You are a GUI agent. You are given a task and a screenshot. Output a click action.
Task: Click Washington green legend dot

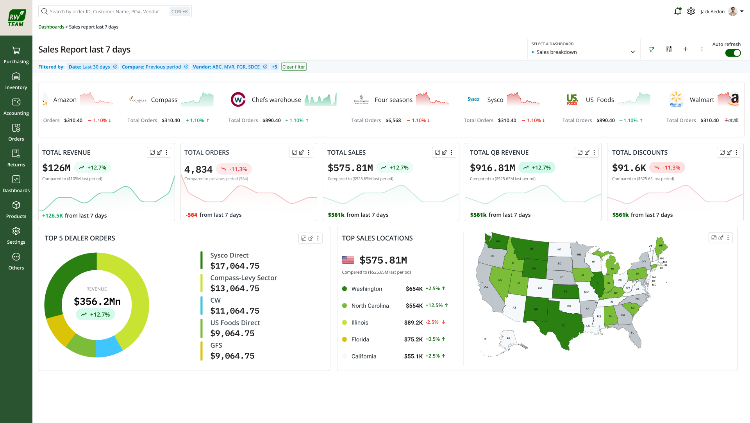tap(345, 289)
